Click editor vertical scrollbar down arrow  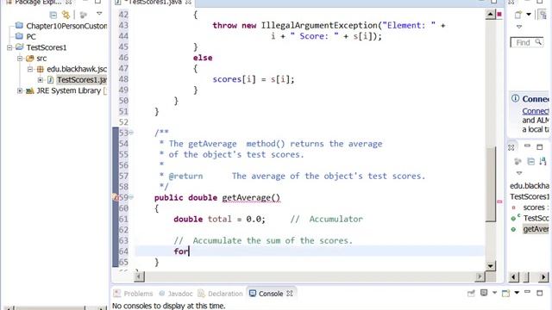491,266
